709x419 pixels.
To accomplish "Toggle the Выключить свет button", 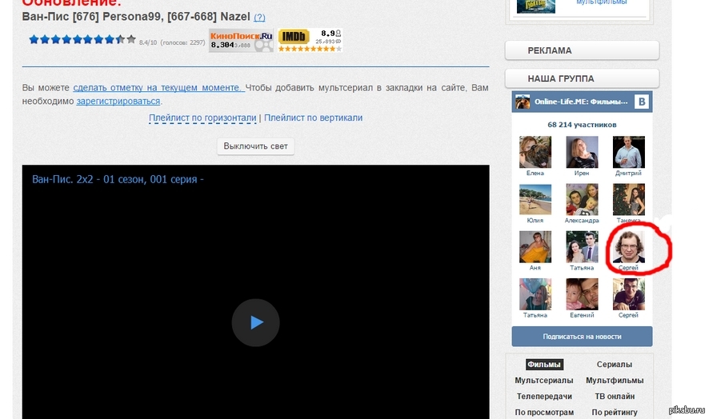I will coord(256,146).
